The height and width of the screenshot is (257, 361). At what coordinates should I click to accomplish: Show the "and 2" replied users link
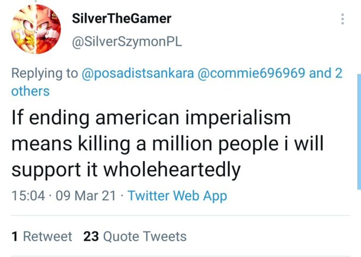tap(326, 73)
